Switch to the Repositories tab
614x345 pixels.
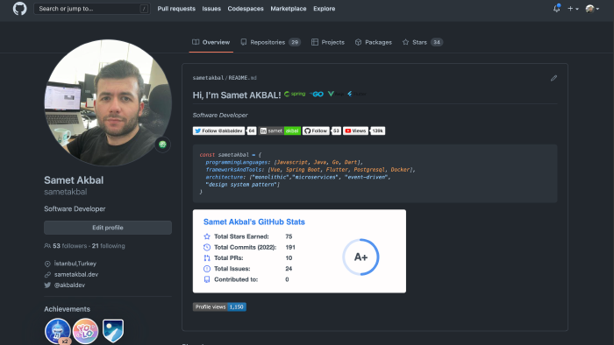pyautogui.click(x=270, y=42)
